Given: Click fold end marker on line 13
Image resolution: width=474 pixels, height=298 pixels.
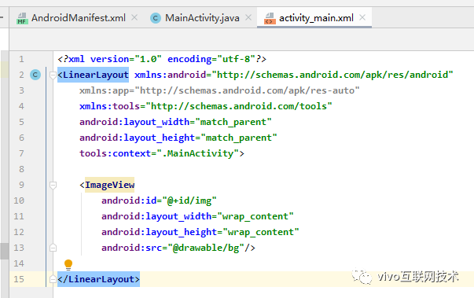Looking at the screenshot, I should point(53,248).
